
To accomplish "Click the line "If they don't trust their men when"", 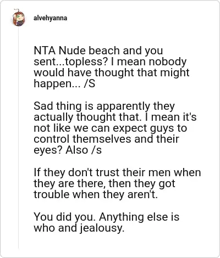I will [x=117, y=173].
